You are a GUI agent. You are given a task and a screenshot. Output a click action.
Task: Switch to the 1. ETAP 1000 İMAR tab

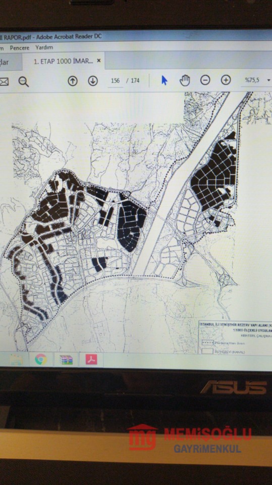tap(63, 61)
